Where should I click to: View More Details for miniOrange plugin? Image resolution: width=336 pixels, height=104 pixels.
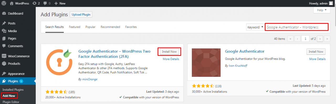tap(171, 59)
